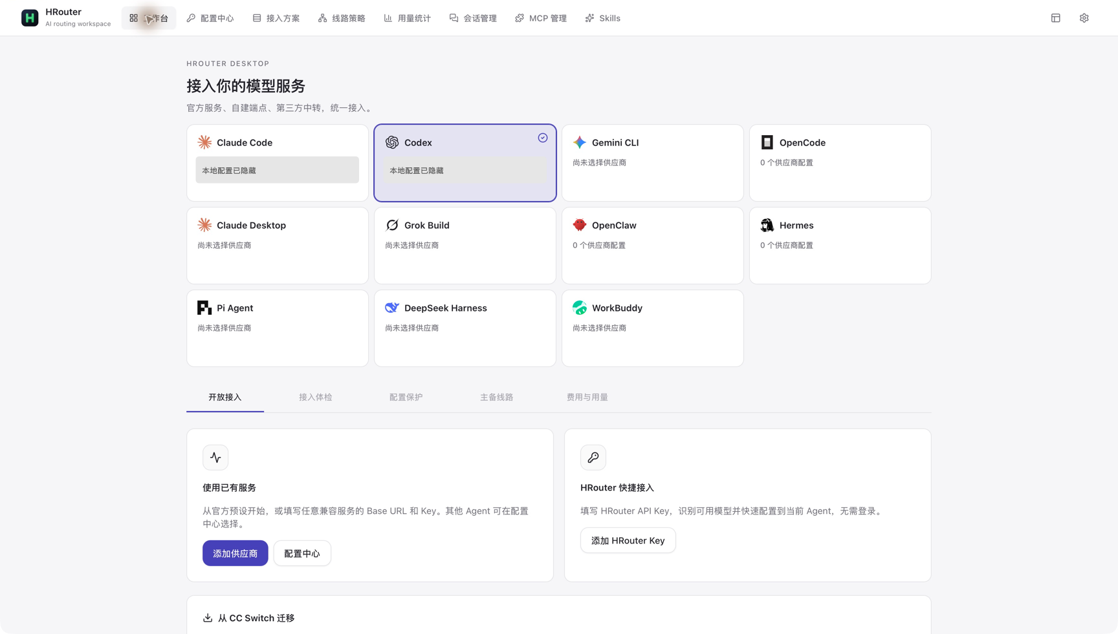Click the Codex knot logo icon
This screenshot has height=634, width=1118.
click(x=392, y=142)
